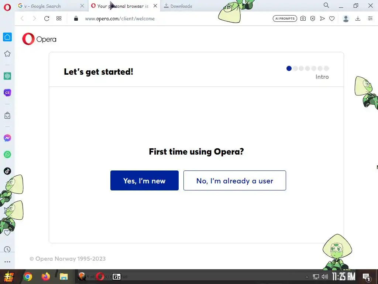
Task: Take a snapshot with the camera icon
Action: [x=303, y=18]
